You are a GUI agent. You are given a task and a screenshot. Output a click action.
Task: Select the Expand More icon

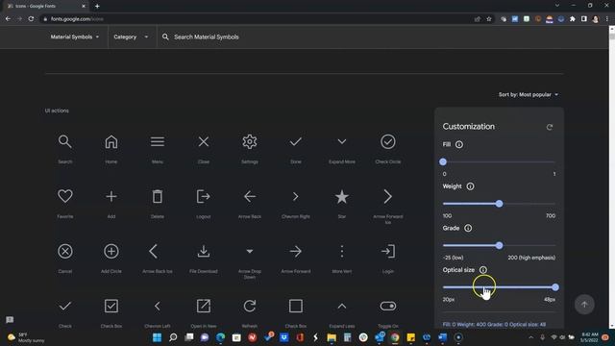point(342,141)
